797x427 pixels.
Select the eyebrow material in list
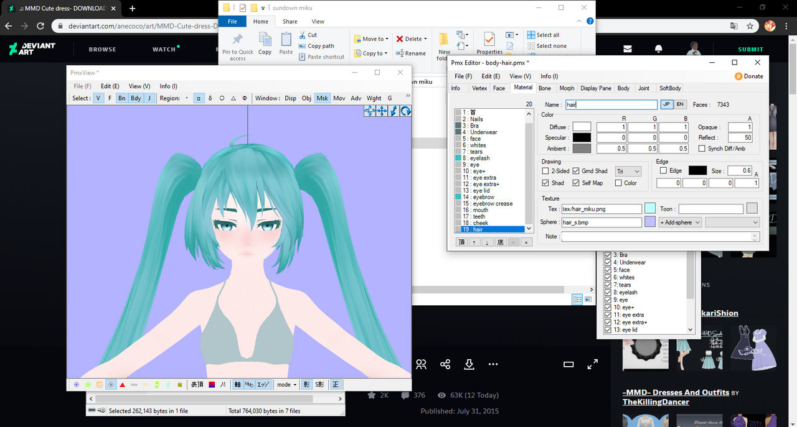point(483,197)
